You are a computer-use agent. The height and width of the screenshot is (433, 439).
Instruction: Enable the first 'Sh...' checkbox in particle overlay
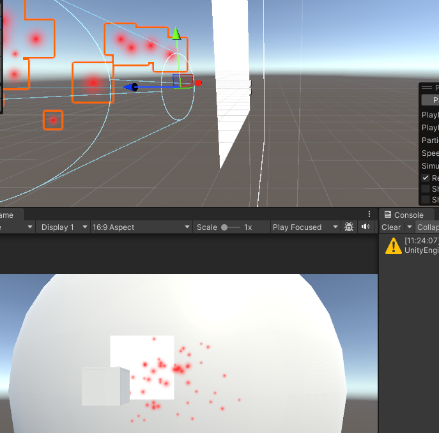426,188
